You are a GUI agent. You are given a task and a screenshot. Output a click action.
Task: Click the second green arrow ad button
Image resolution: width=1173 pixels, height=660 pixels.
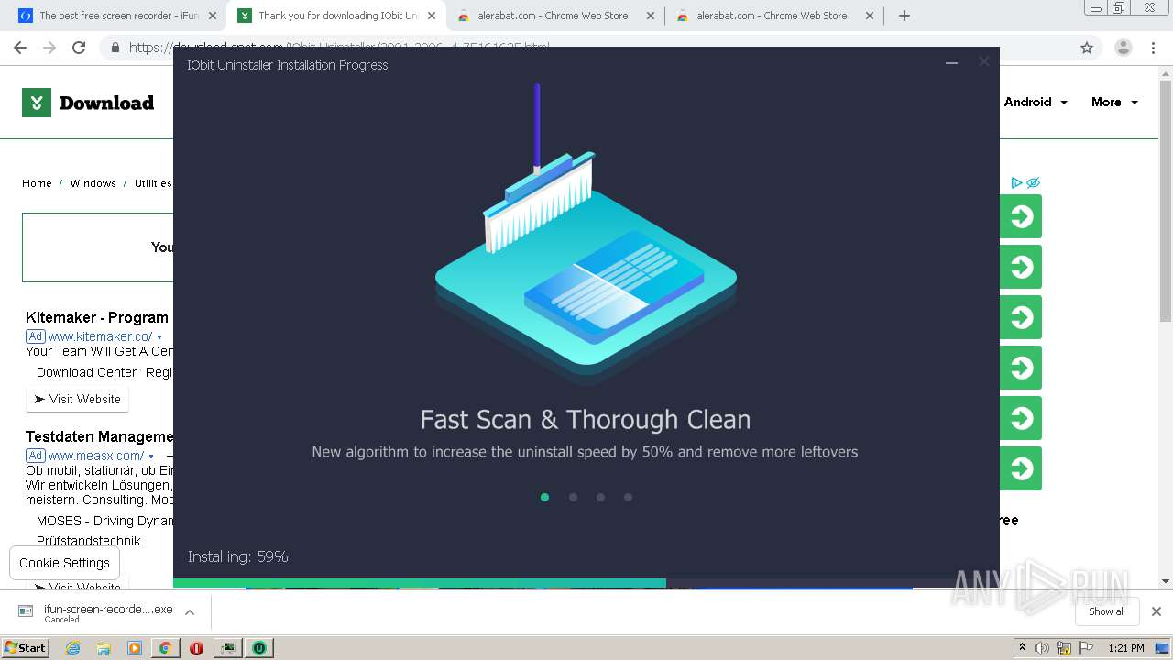[x=1020, y=267]
